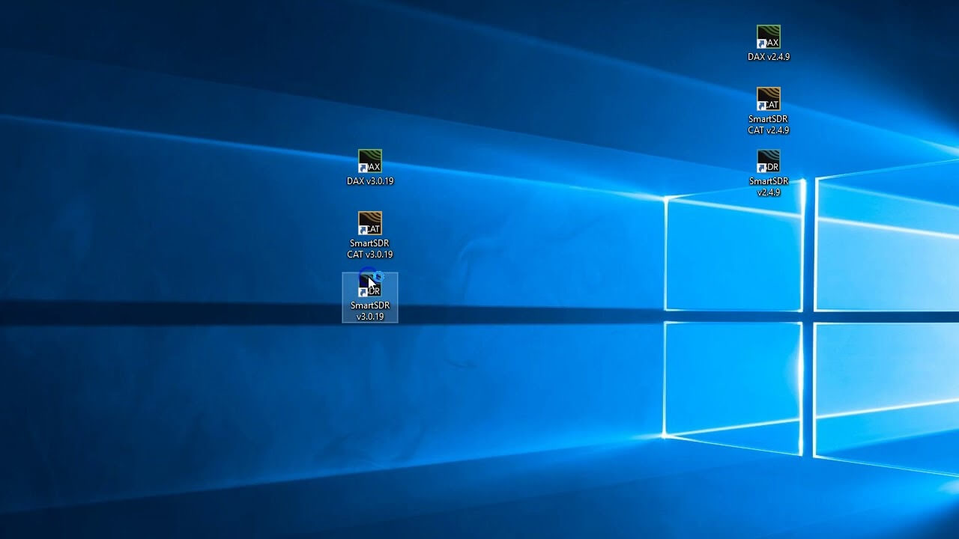Click the "SmartSDR v3.0.19" label text
The height and width of the screenshot is (539, 959).
370,311
